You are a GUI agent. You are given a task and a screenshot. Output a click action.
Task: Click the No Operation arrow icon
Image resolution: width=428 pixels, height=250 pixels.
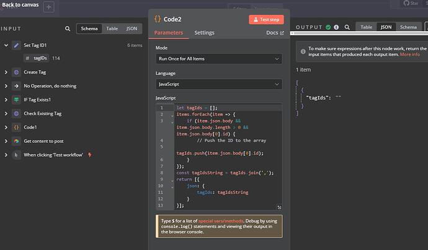[x=16, y=86]
